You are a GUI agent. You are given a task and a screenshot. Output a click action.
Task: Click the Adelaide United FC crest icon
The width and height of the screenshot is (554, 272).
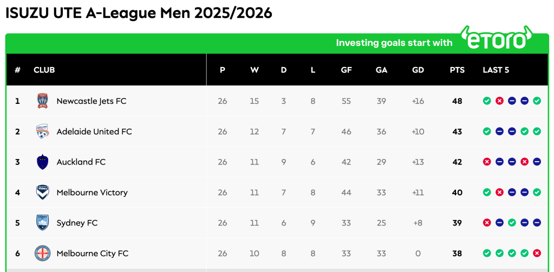tap(43, 131)
